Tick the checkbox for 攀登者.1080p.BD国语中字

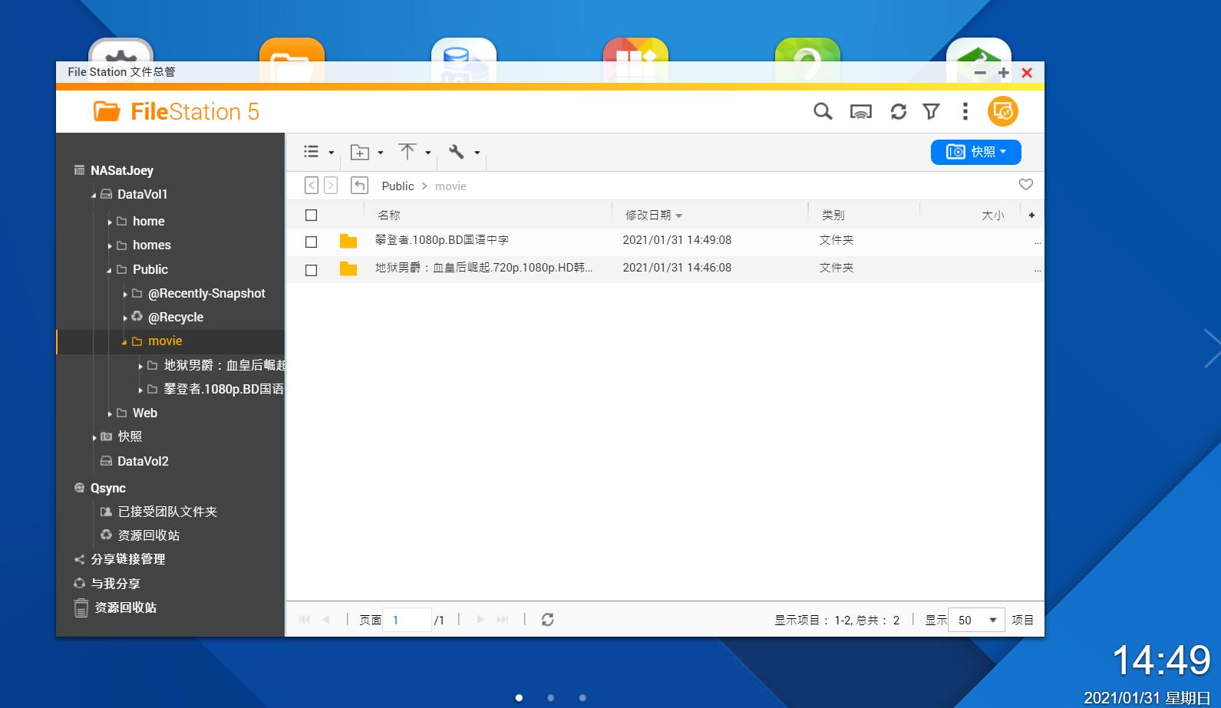311,242
